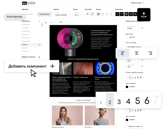Collapse the Компоненты list chevron

point(39,21)
